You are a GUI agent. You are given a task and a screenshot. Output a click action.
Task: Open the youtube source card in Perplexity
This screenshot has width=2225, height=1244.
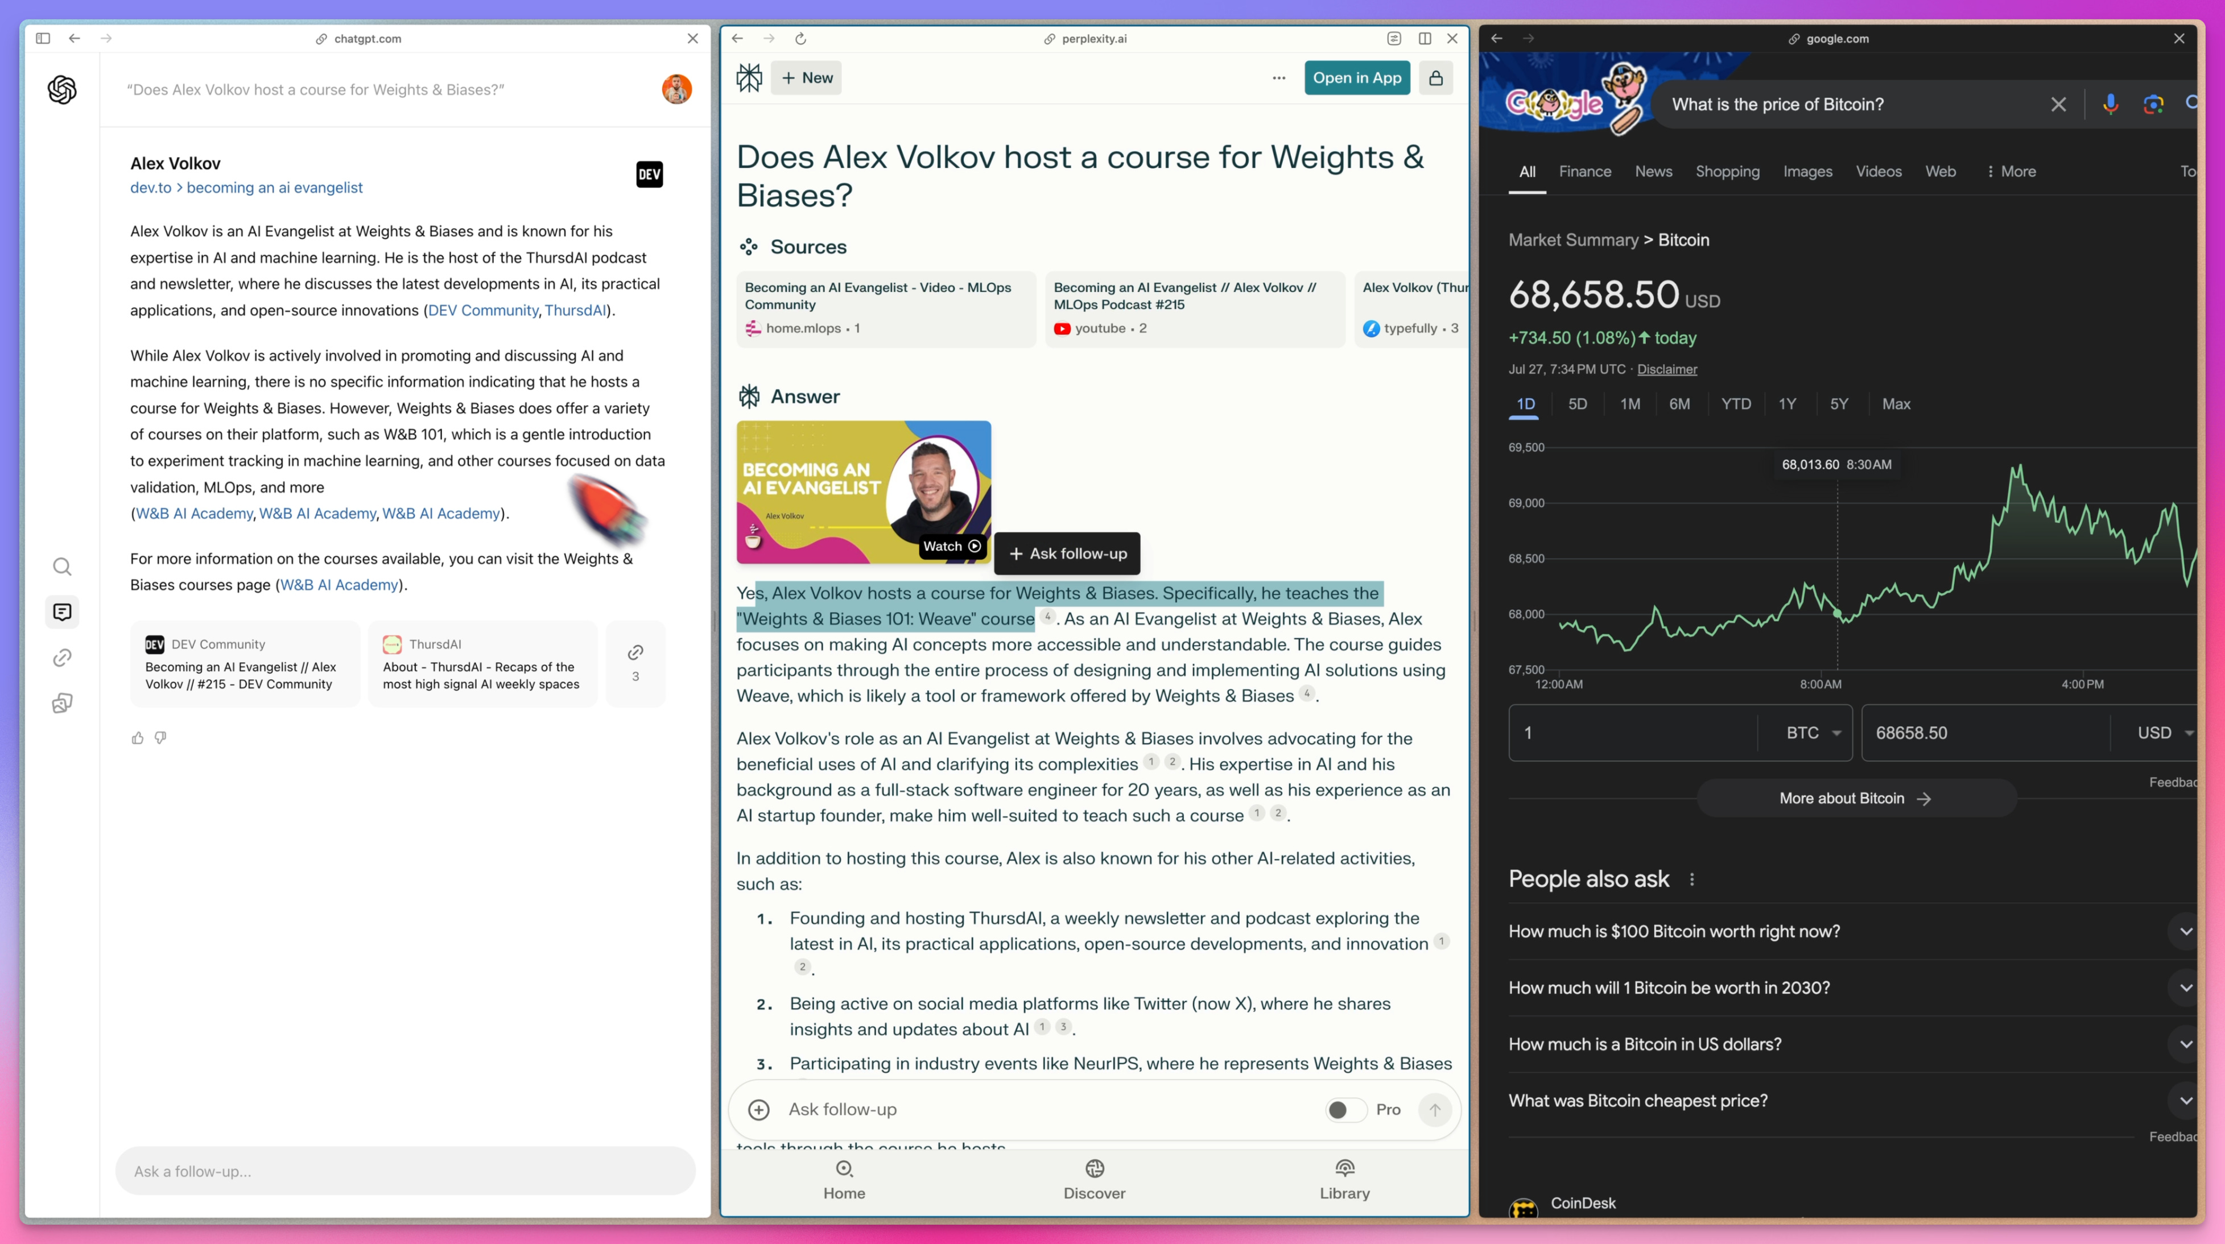[1195, 309]
